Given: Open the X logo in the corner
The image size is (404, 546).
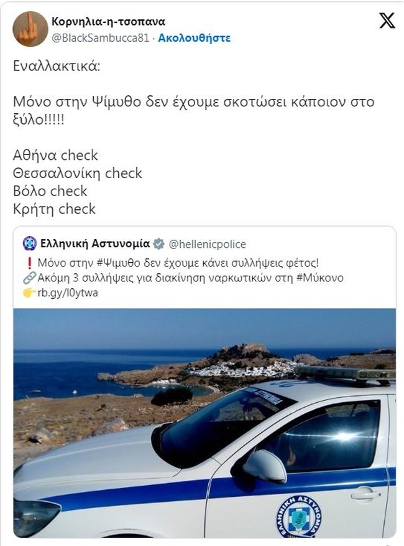Looking at the screenshot, I should tap(387, 21).
